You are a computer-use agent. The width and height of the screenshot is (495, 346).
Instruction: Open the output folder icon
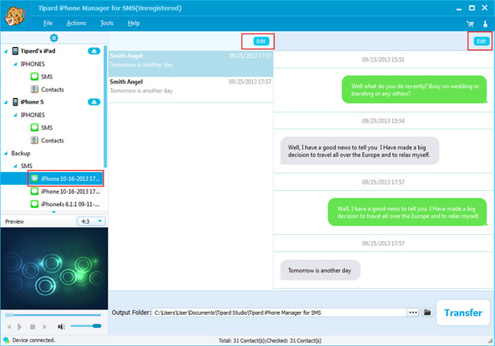click(x=427, y=313)
